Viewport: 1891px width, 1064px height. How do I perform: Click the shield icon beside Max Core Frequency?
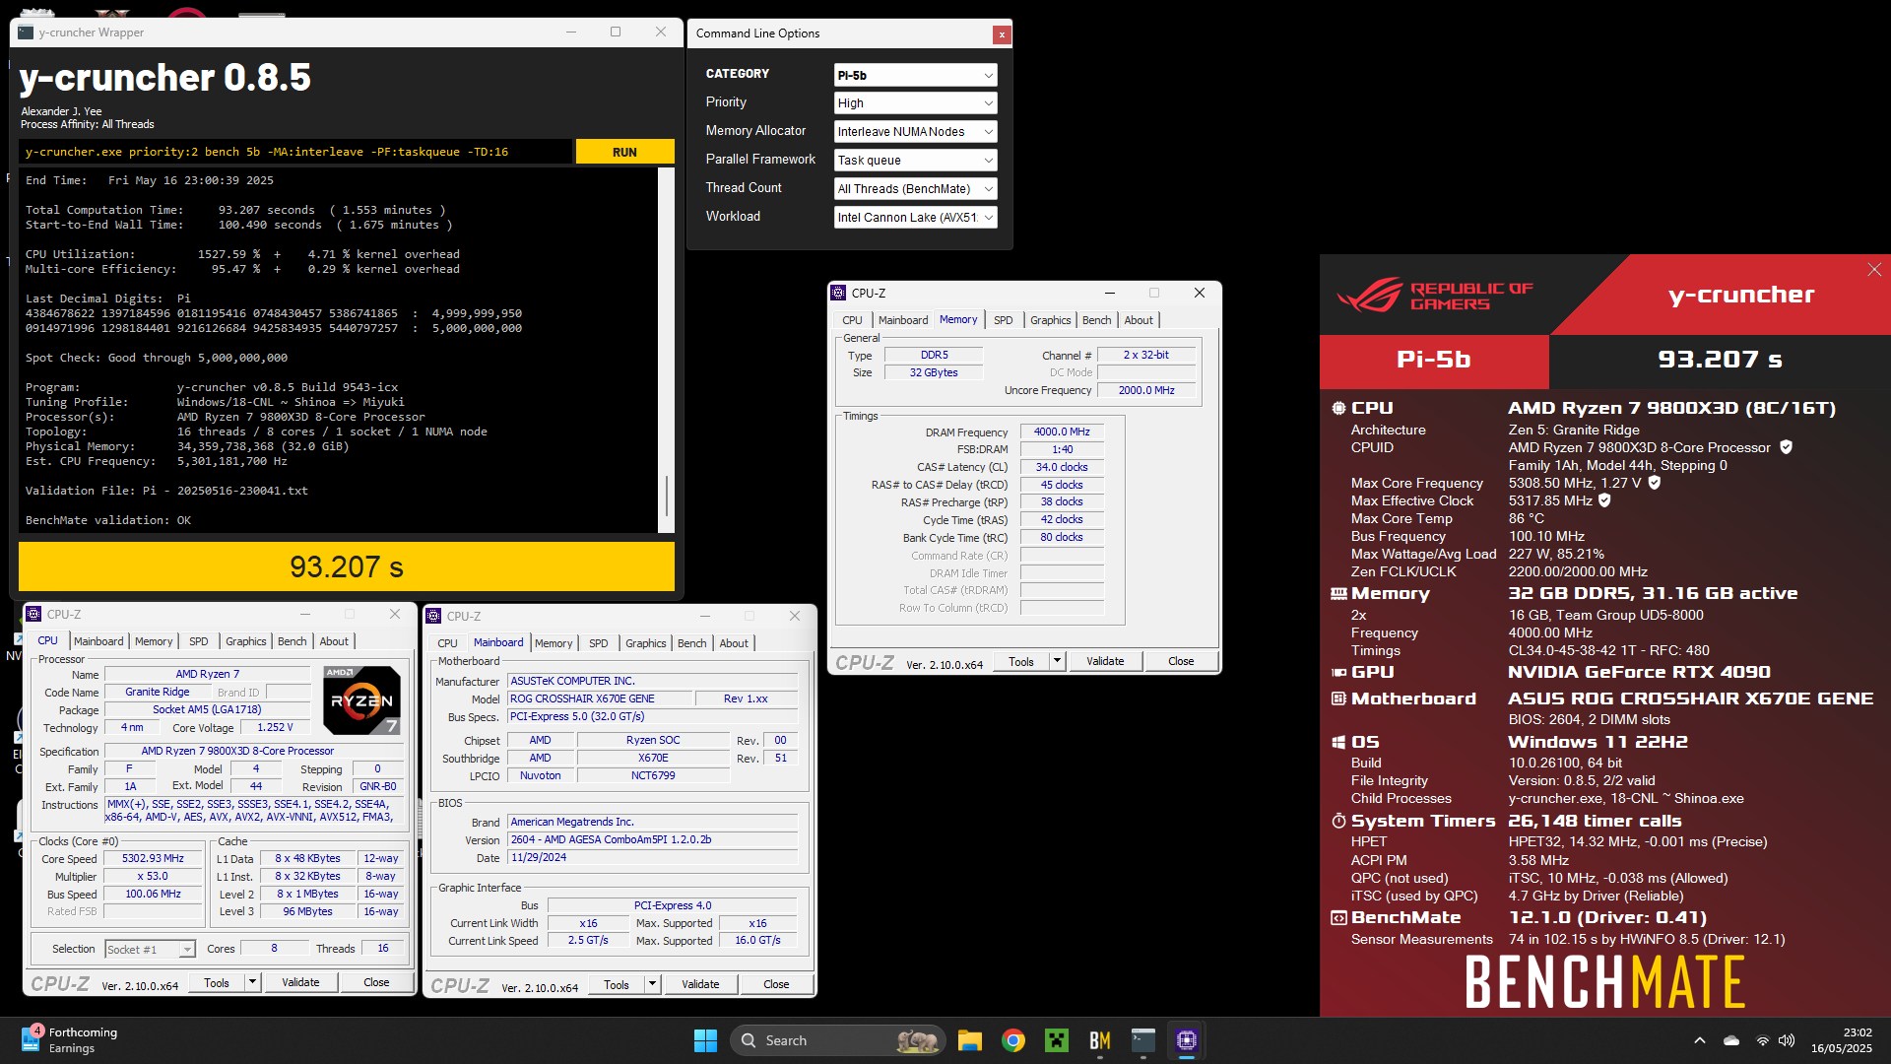1655,483
